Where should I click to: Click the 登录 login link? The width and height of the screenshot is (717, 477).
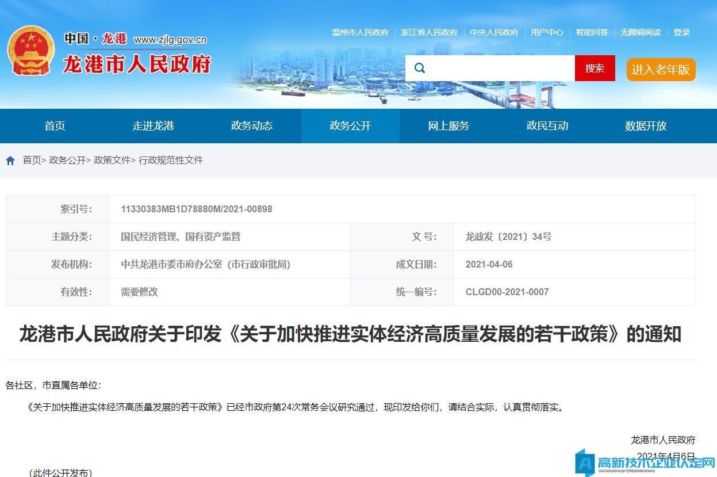tap(682, 32)
